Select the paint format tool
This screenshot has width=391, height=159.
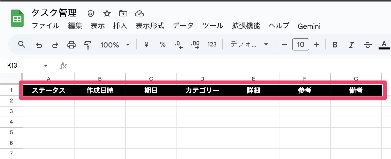(87, 44)
